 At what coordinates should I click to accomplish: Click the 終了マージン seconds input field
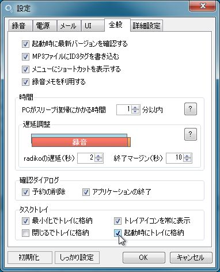click(x=175, y=158)
